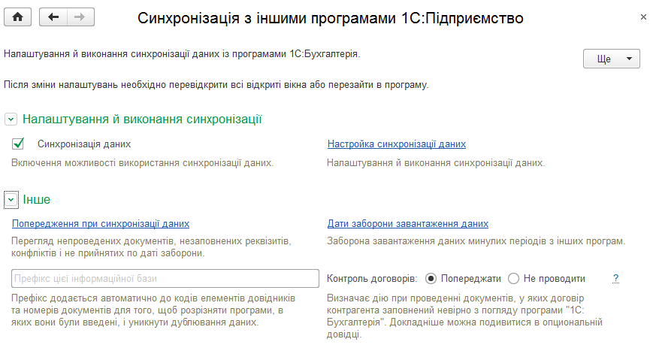Viewport: 653px width, 357px height.
Task: Click the Синхронізація даних checkbox label
Action: point(84,144)
